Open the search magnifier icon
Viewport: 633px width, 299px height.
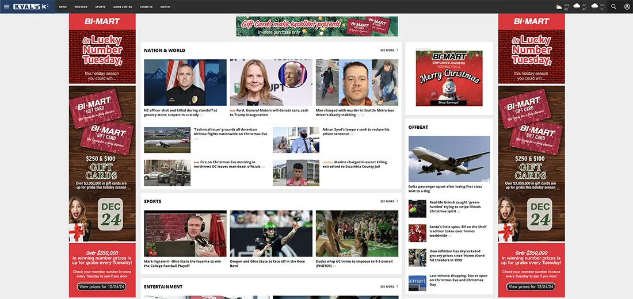pyautogui.click(x=613, y=6)
